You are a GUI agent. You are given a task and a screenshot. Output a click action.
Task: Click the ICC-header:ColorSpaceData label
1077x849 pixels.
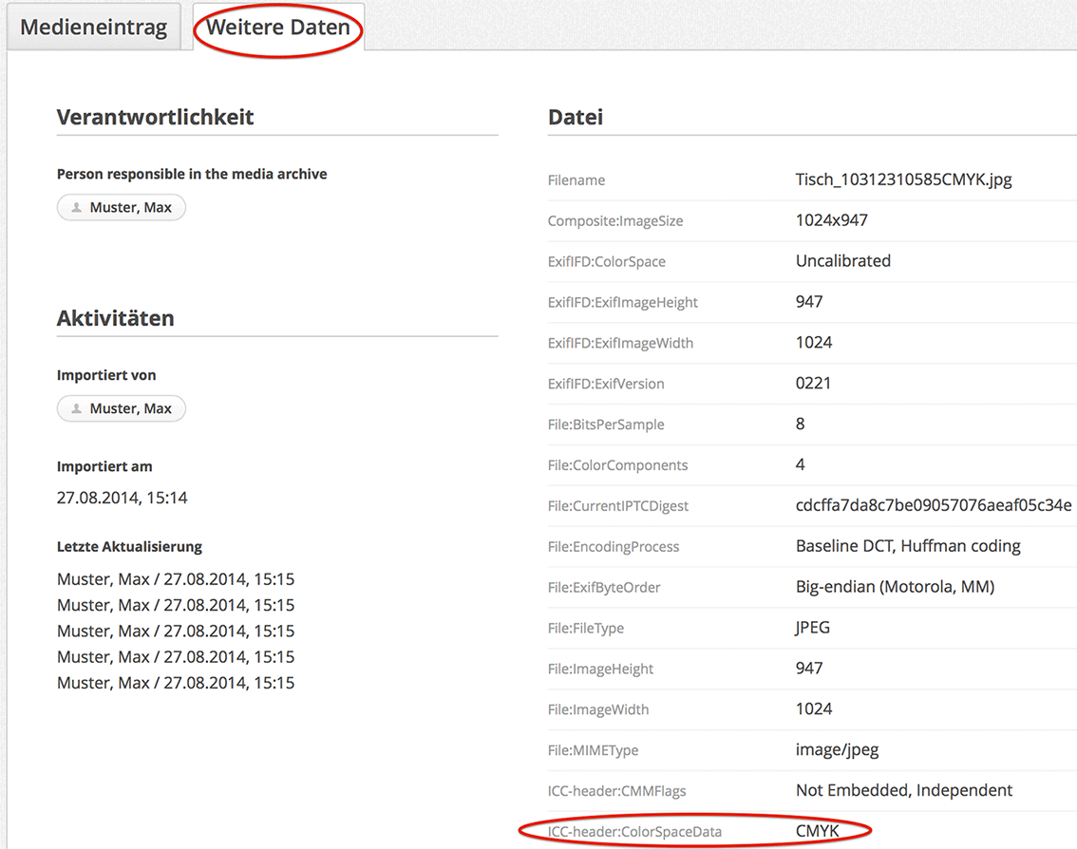[634, 832]
